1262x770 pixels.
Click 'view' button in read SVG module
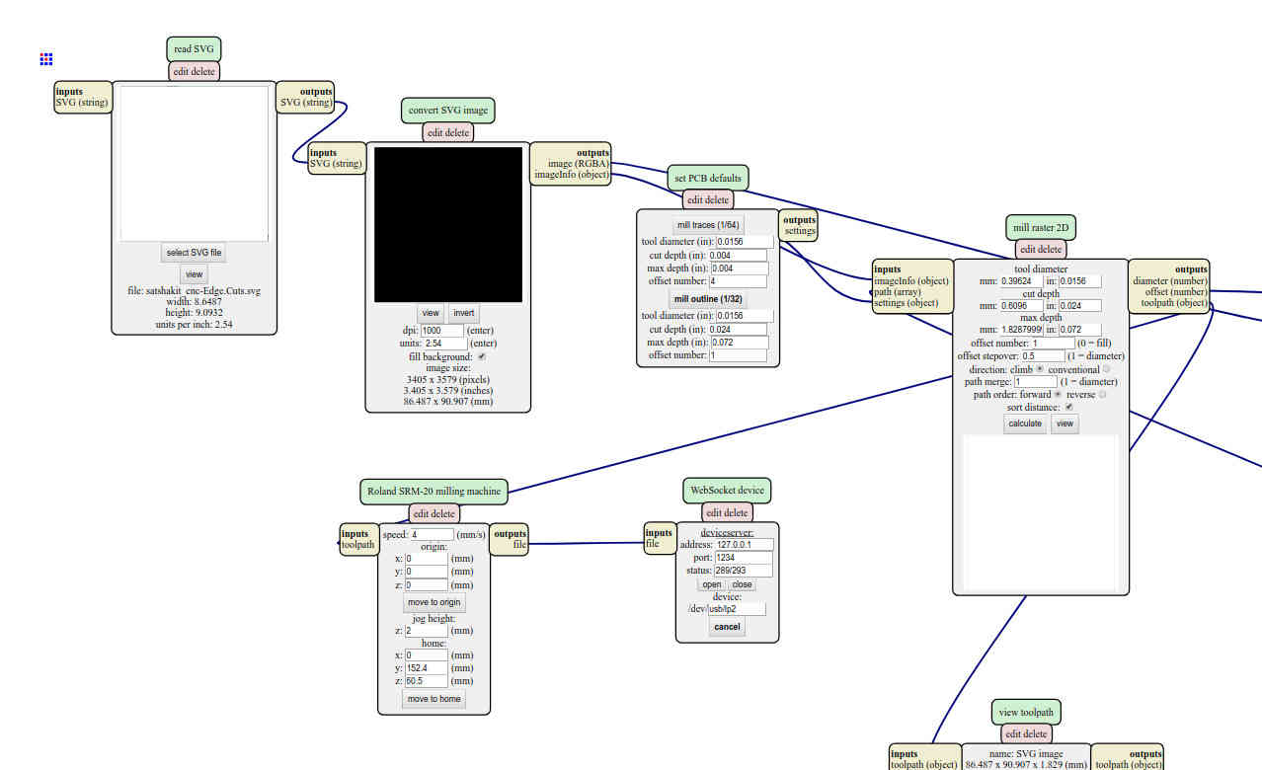[194, 274]
